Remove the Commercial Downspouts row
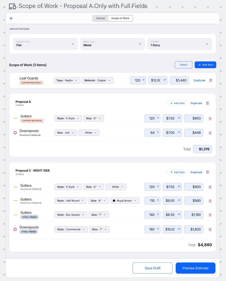226x281 pixels. click(x=210, y=229)
